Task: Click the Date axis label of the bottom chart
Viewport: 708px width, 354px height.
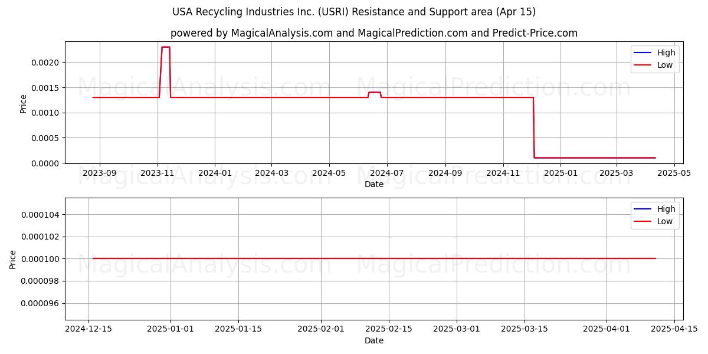Action: 374,340
